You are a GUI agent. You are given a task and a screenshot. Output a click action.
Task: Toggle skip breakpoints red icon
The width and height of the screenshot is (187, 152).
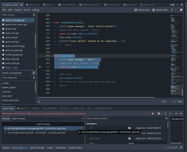tap(153, 114)
